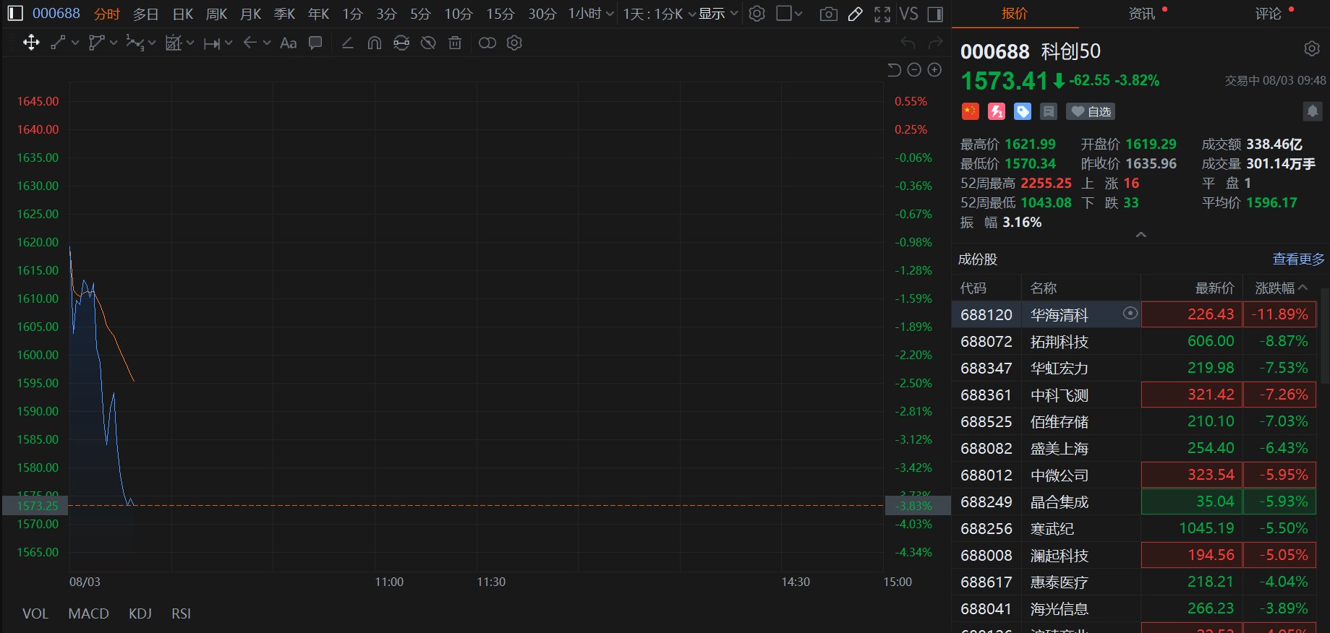Expand the trend line tool dropdown arrow
The width and height of the screenshot is (1330, 633).
pos(75,43)
